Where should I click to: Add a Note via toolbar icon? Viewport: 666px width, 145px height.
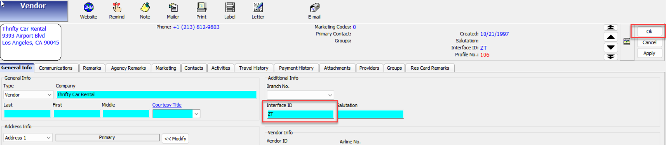click(145, 11)
